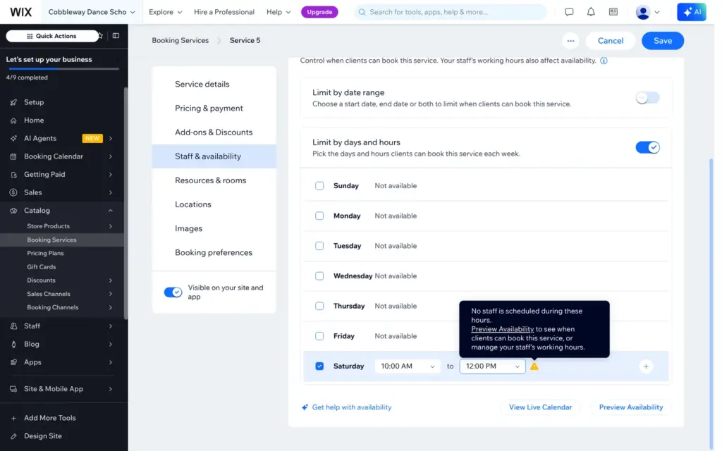Open Saturday start time 10:00 AM dropdown
Viewport: 722px width, 451px height.
tap(408, 366)
